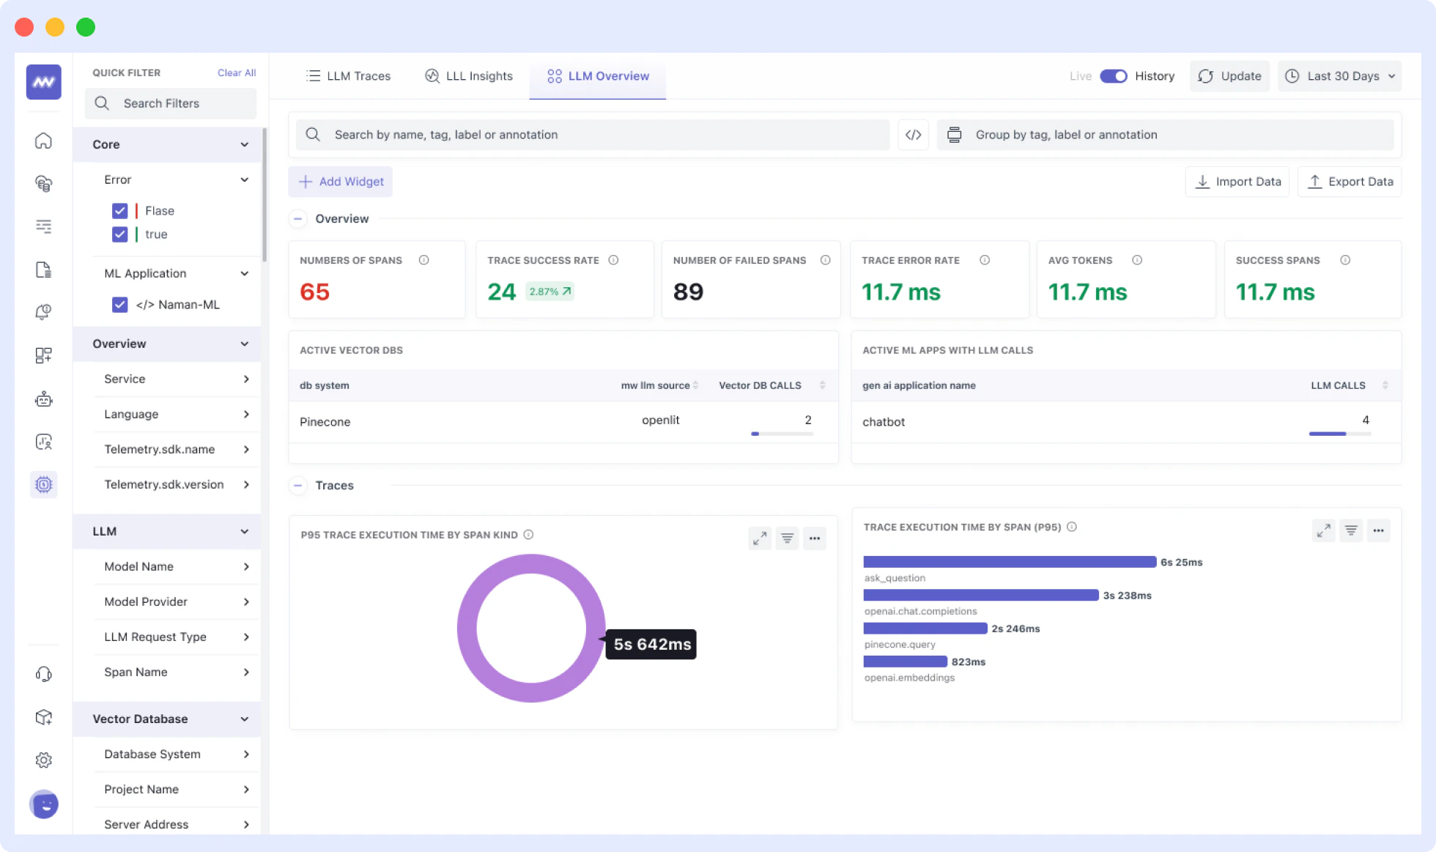Open the Last 30 Days dropdown

[1340, 76]
